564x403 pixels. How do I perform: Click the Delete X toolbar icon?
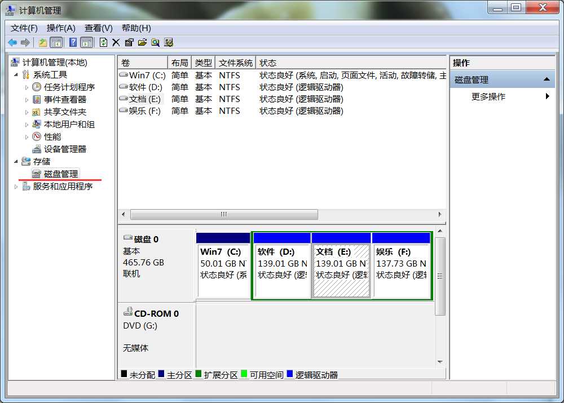pyautogui.click(x=116, y=43)
